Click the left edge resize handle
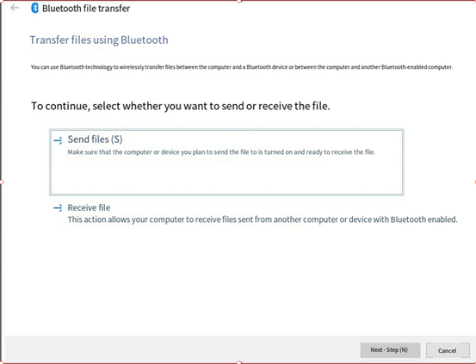Screen dimensions: 476x364 [1, 182]
